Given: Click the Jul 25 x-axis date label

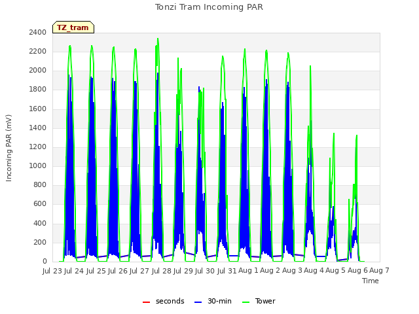Looking at the screenshot, I should click(x=96, y=271).
